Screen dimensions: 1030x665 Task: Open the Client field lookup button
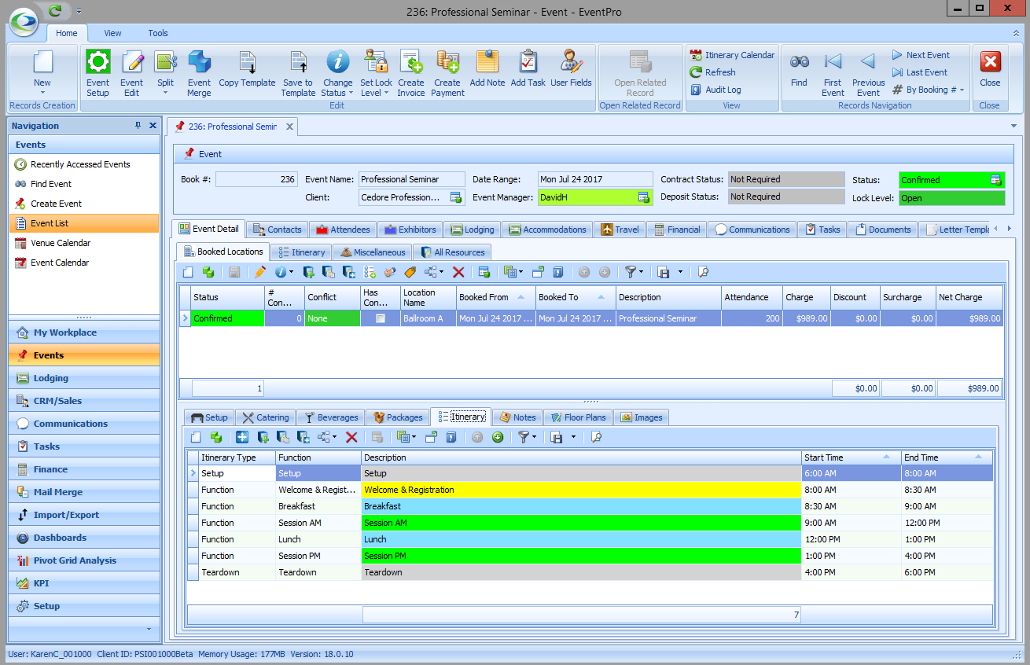point(455,197)
